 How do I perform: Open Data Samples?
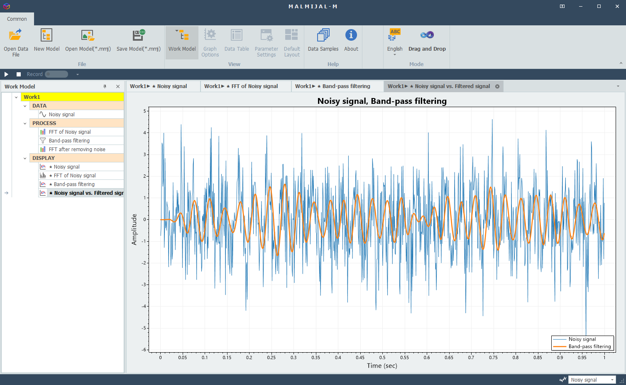[x=323, y=40]
